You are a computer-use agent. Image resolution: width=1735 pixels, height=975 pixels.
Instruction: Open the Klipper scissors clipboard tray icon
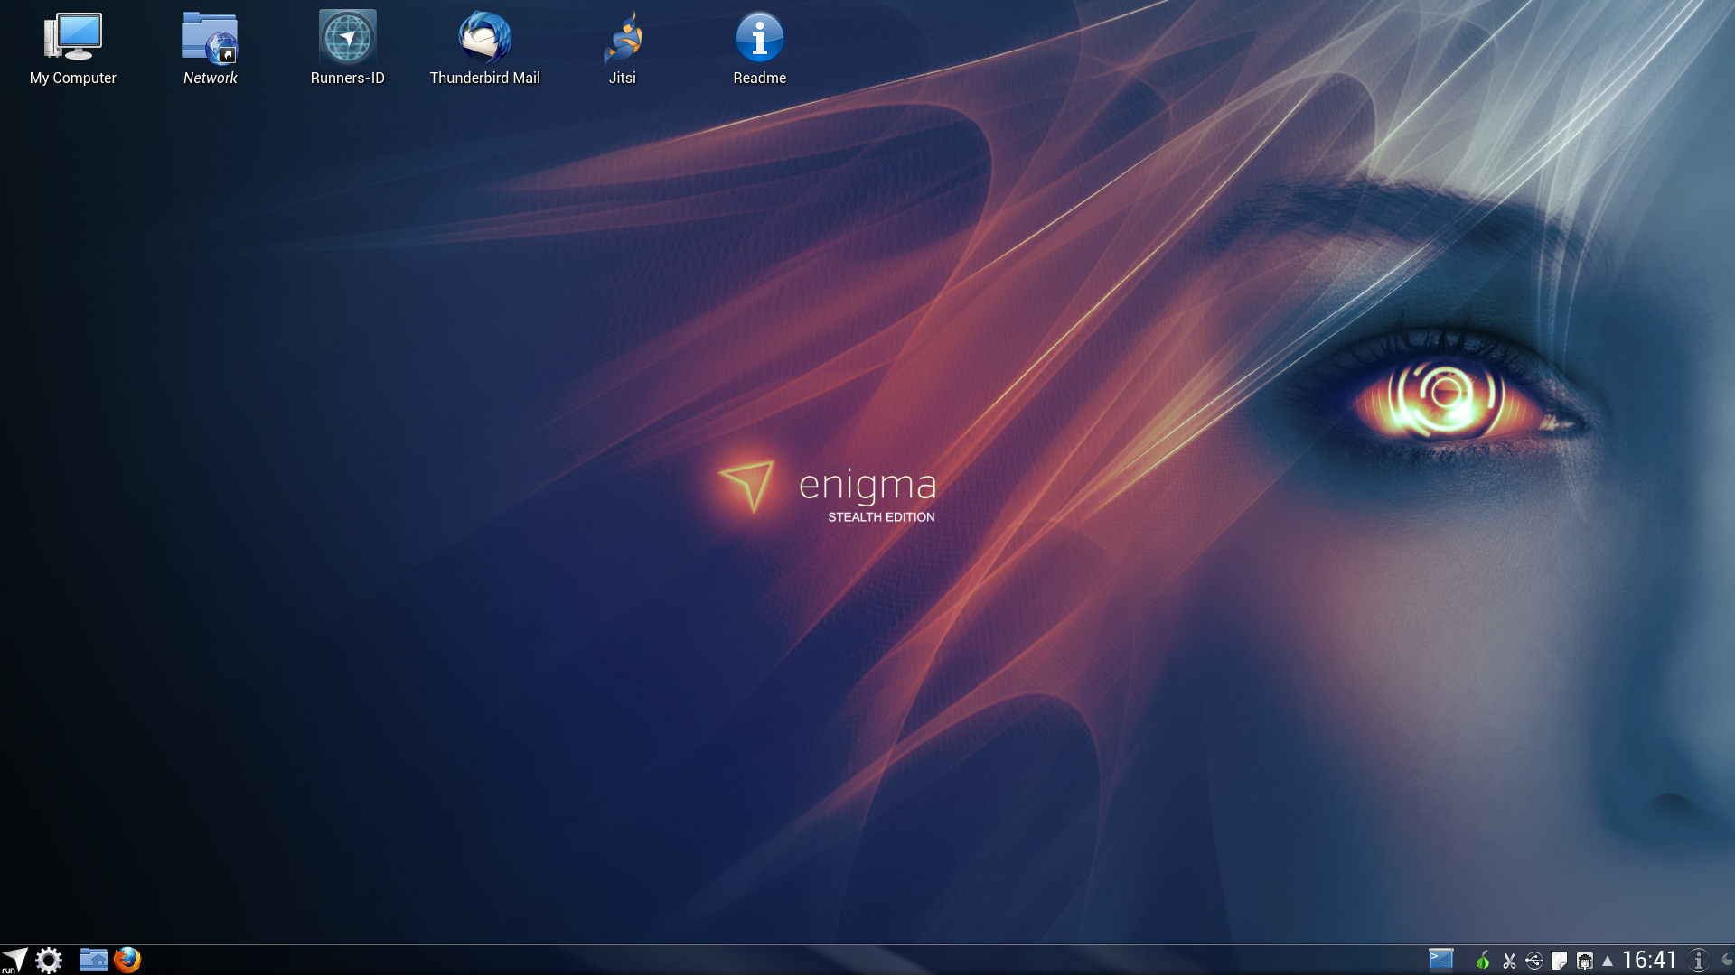(x=1509, y=961)
